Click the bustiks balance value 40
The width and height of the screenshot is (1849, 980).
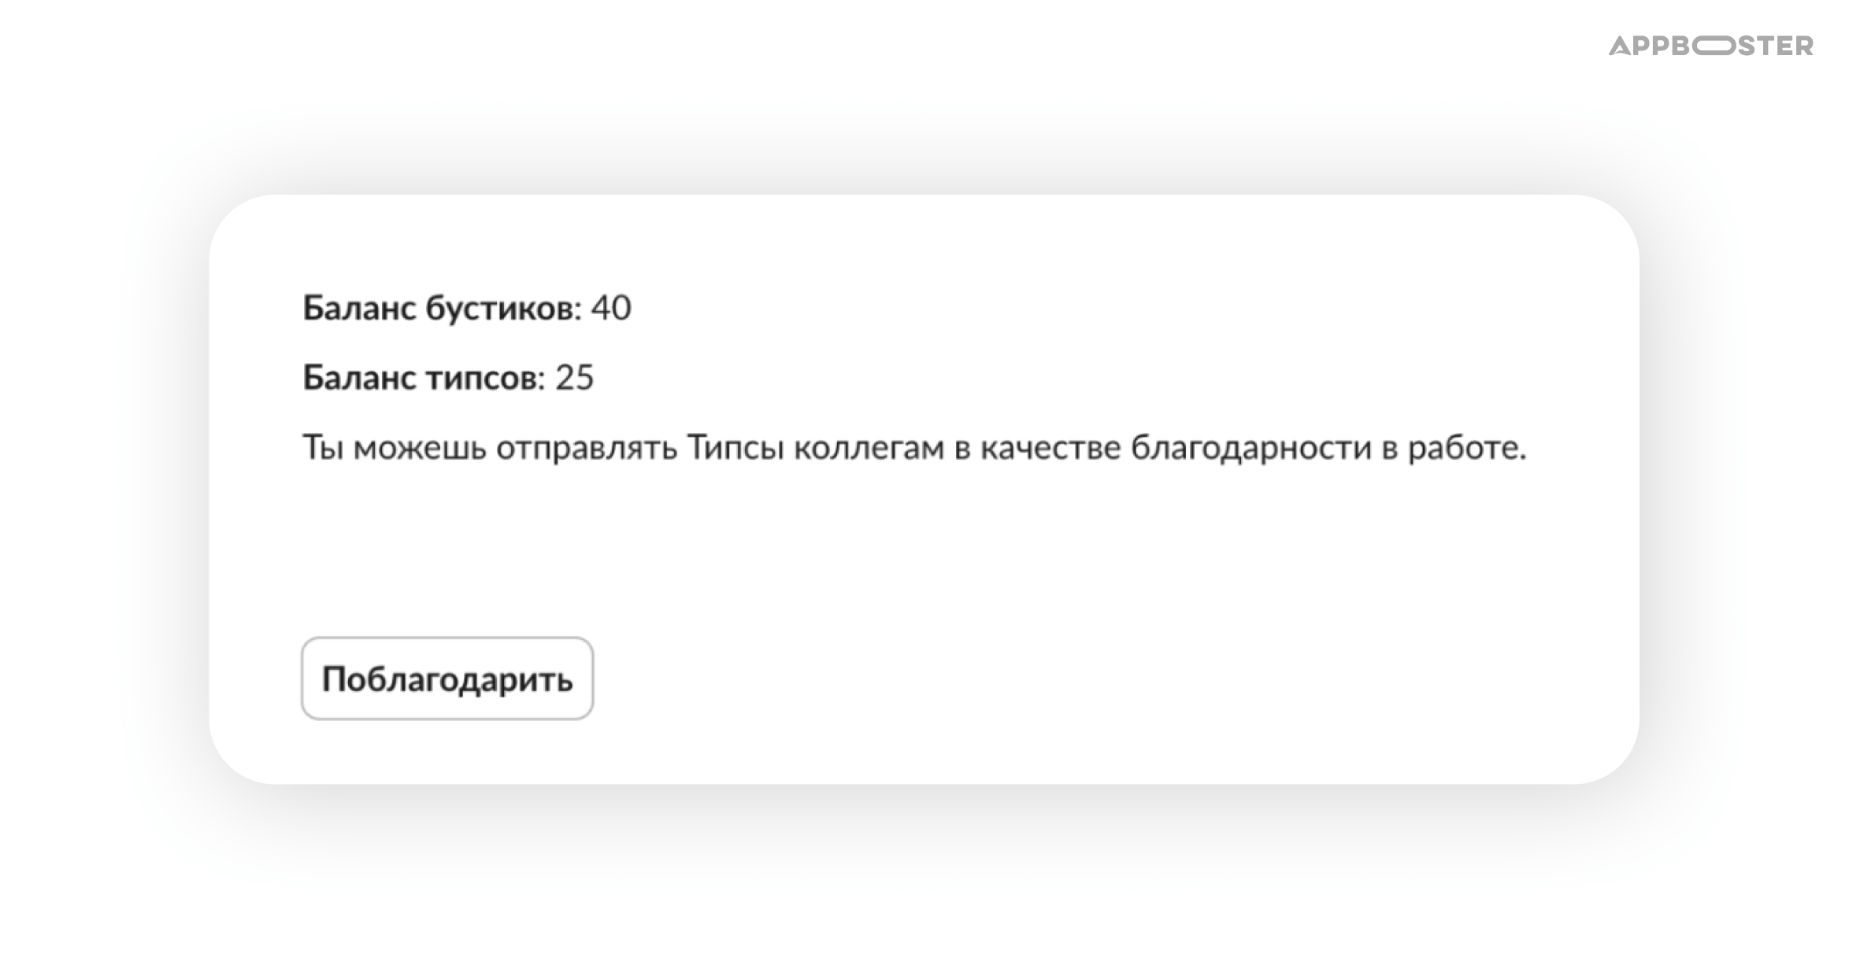coord(611,308)
